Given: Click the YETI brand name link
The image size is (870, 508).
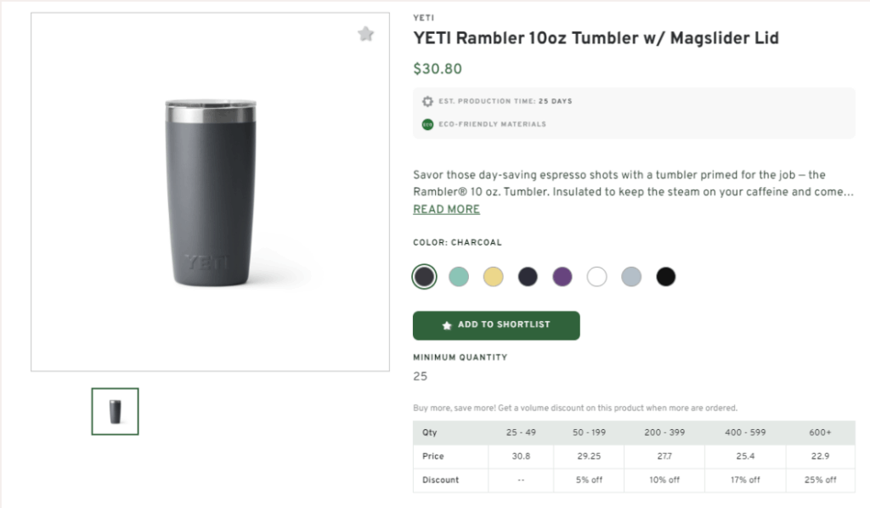Looking at the screenshot, I should [x=423, y=17].
